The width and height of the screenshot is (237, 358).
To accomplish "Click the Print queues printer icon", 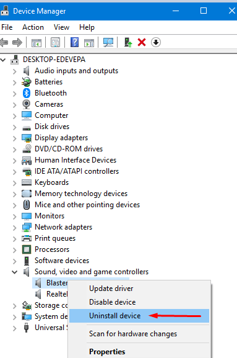I will [27, 238].
